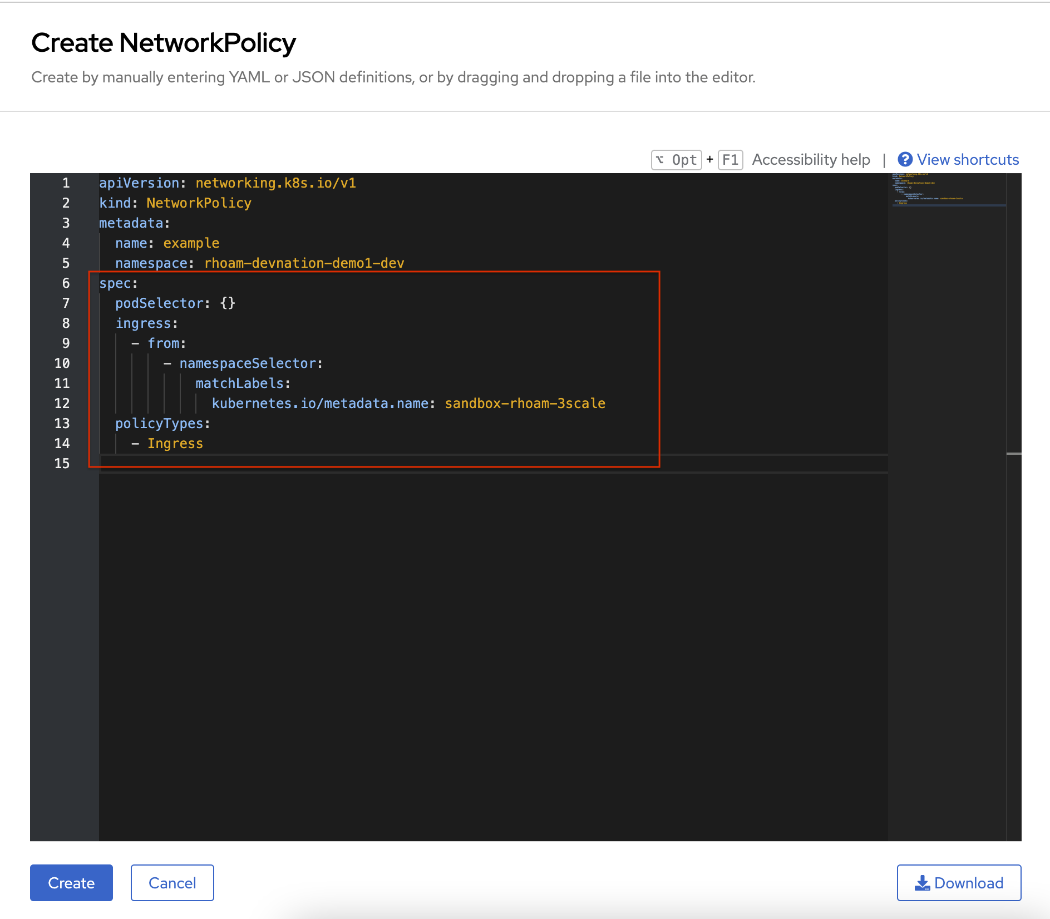Click the Download button
The height and width of the screenshot is (919, 1050).
tap(959, 883)
